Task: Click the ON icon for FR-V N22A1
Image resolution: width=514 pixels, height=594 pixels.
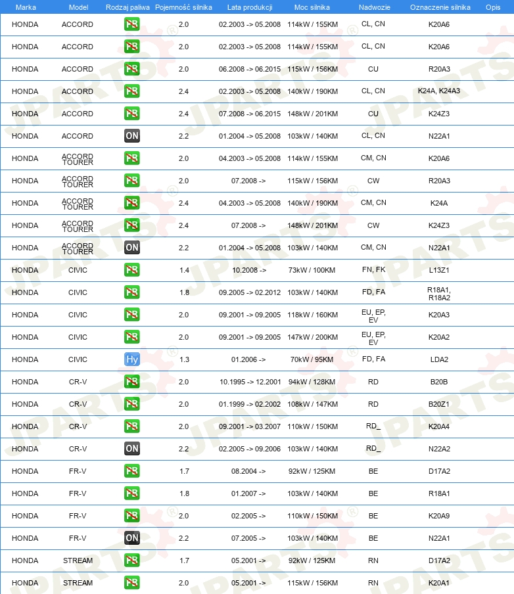Action: [132, 538]
